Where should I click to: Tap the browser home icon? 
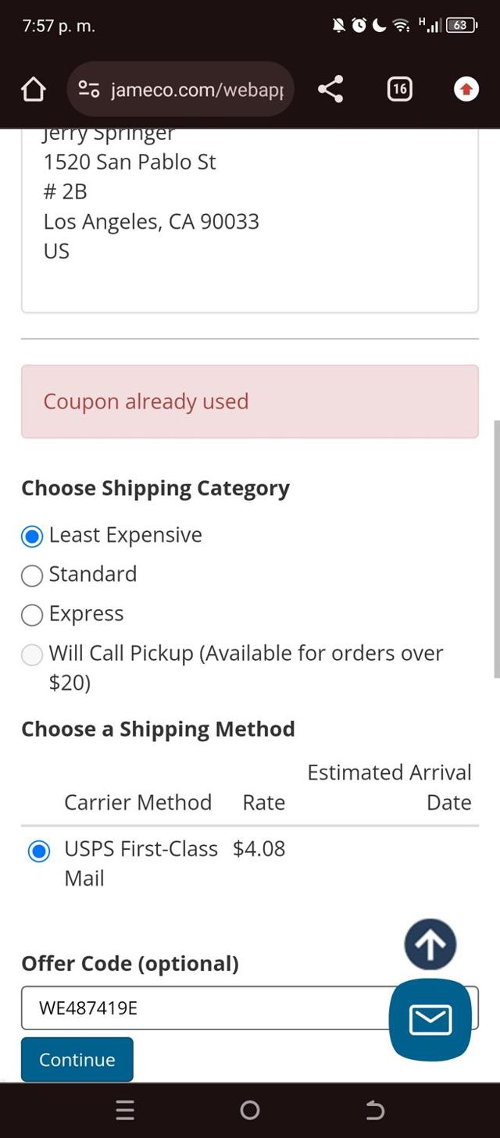point(33,90)
